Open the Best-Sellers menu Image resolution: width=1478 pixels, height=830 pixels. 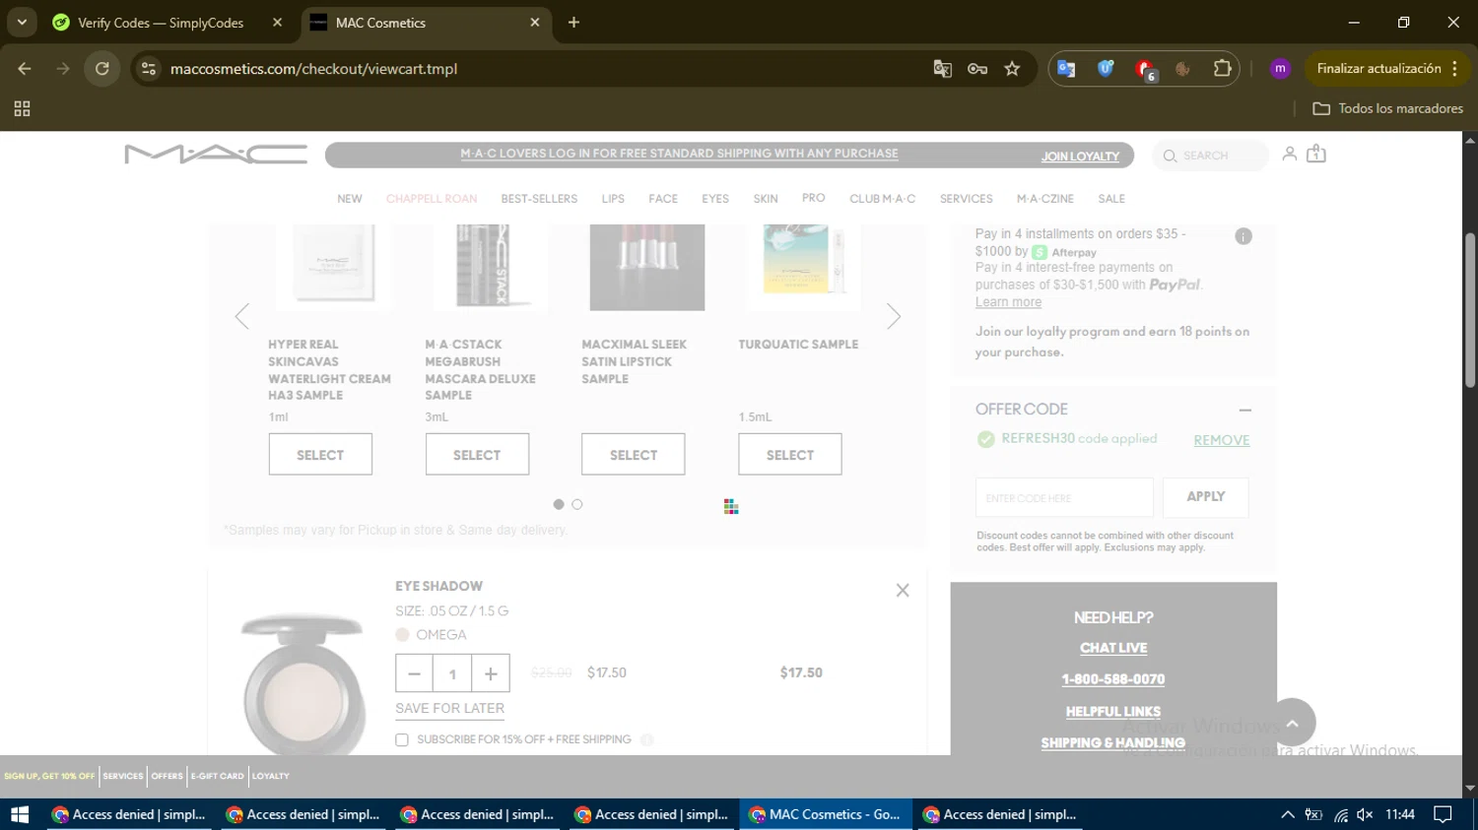539,199
